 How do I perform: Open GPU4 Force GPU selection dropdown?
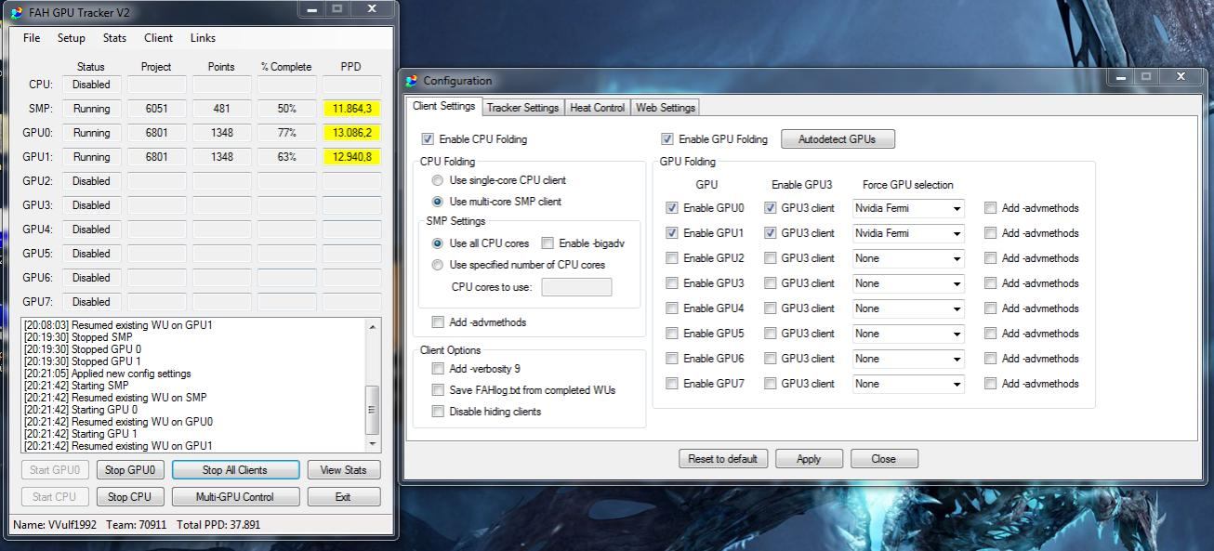click(x=908, y=308)
